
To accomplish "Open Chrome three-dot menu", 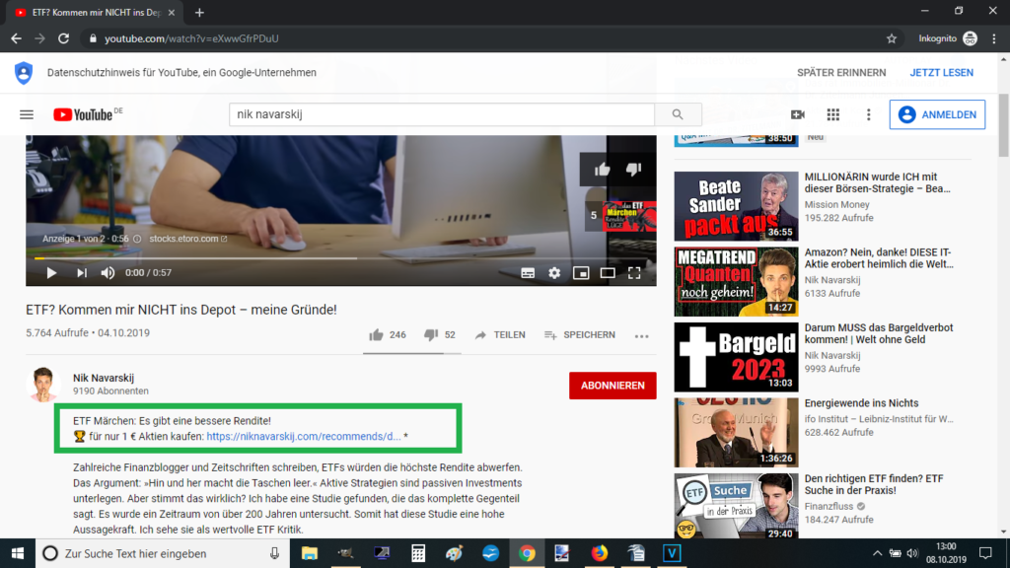I will click(x=994, y=38).
